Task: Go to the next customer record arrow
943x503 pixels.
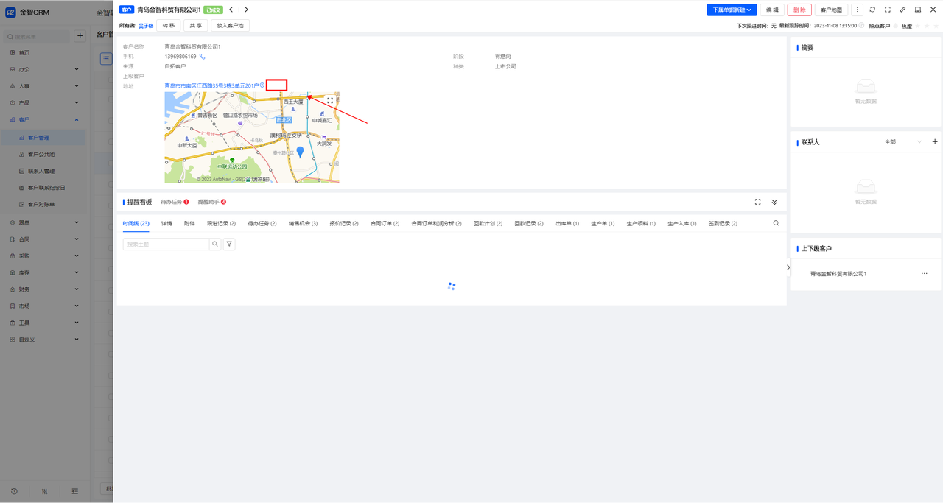Action: pyautogui.click(x=246, y=10)
